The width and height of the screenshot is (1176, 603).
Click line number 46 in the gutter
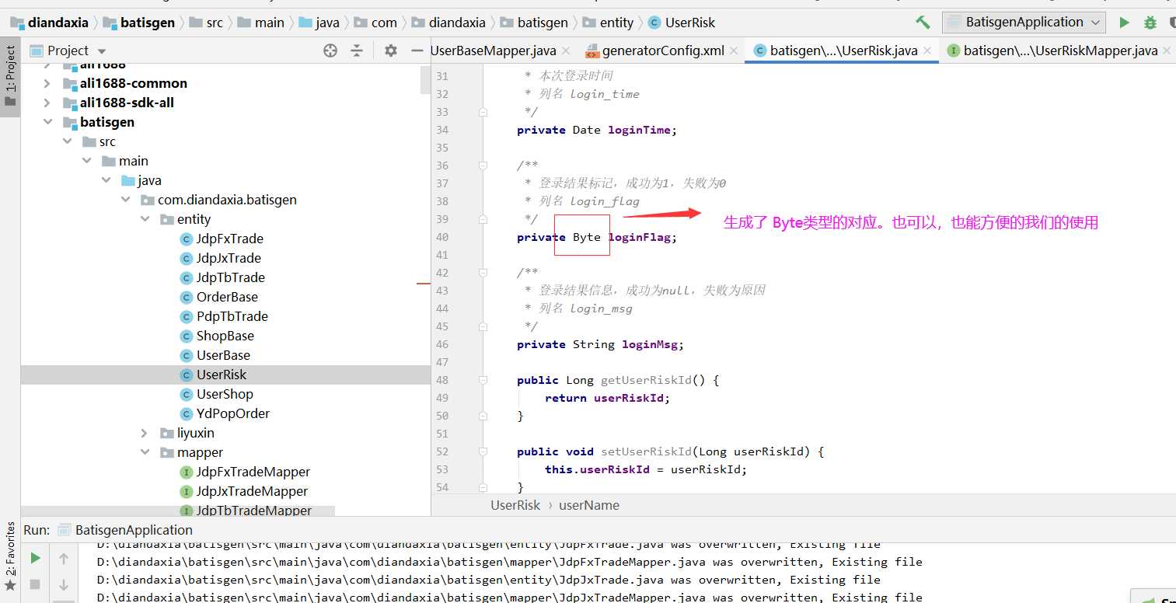click(442, 344)
